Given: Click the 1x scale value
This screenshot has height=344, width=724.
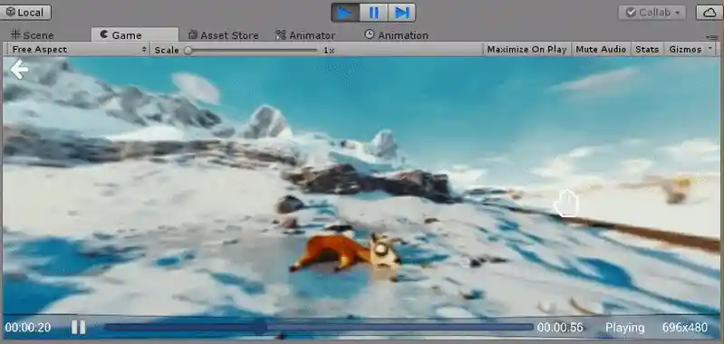Looking at the screenshot, I should [x=329, y=51].
